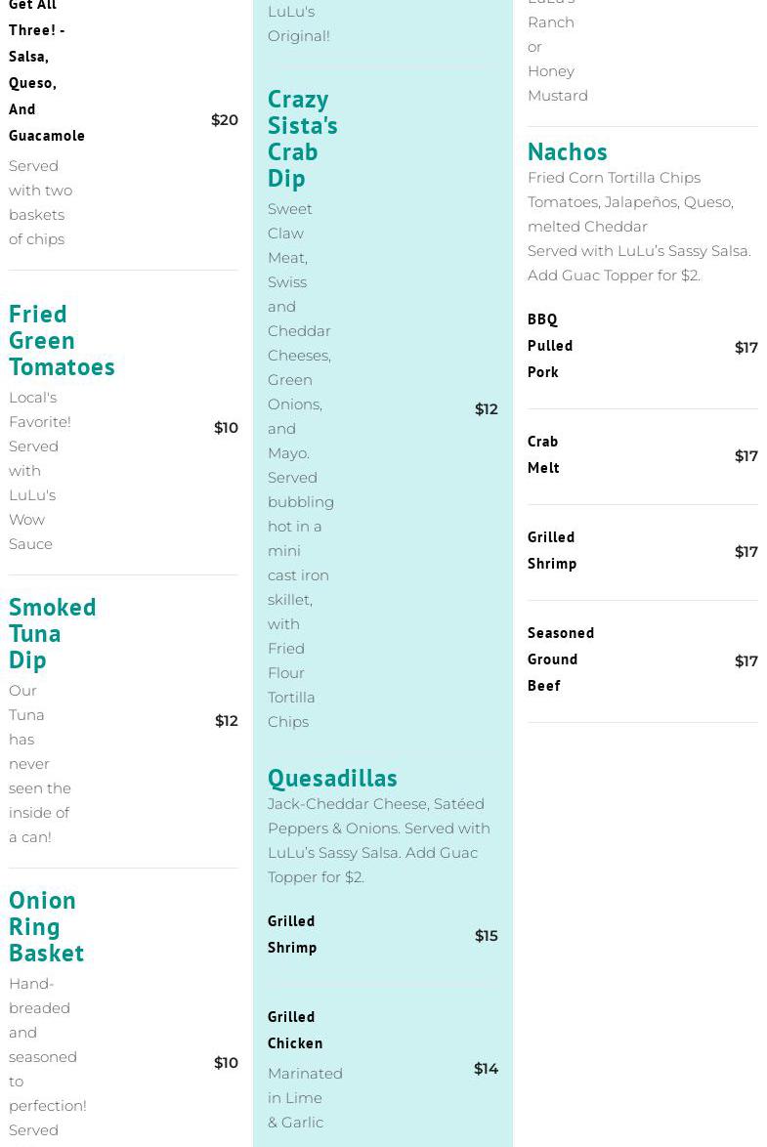Click the Nachos description paragraph
This screenshot has width=767, height=1147.
[x=639, y=227]
